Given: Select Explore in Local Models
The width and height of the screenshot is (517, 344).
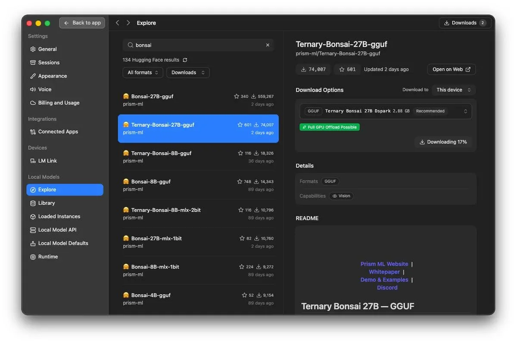Looking at the screenshot, I should pos(65,190).
